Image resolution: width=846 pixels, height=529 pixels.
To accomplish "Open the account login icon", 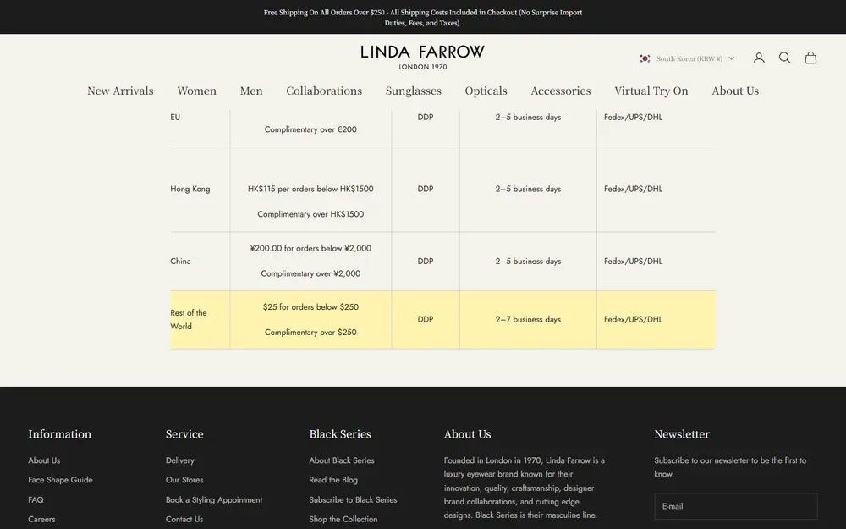I will tap(759, 58).
